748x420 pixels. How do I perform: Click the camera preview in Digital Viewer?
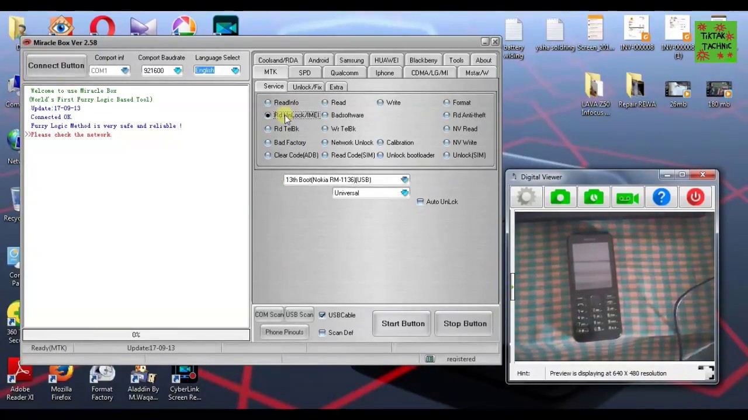point(614,286)
